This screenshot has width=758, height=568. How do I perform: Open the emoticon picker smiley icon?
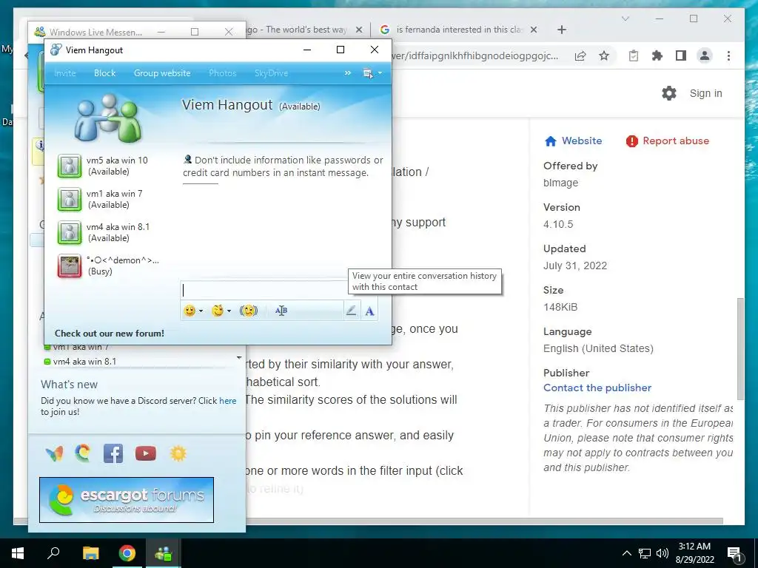click(189, 311)
